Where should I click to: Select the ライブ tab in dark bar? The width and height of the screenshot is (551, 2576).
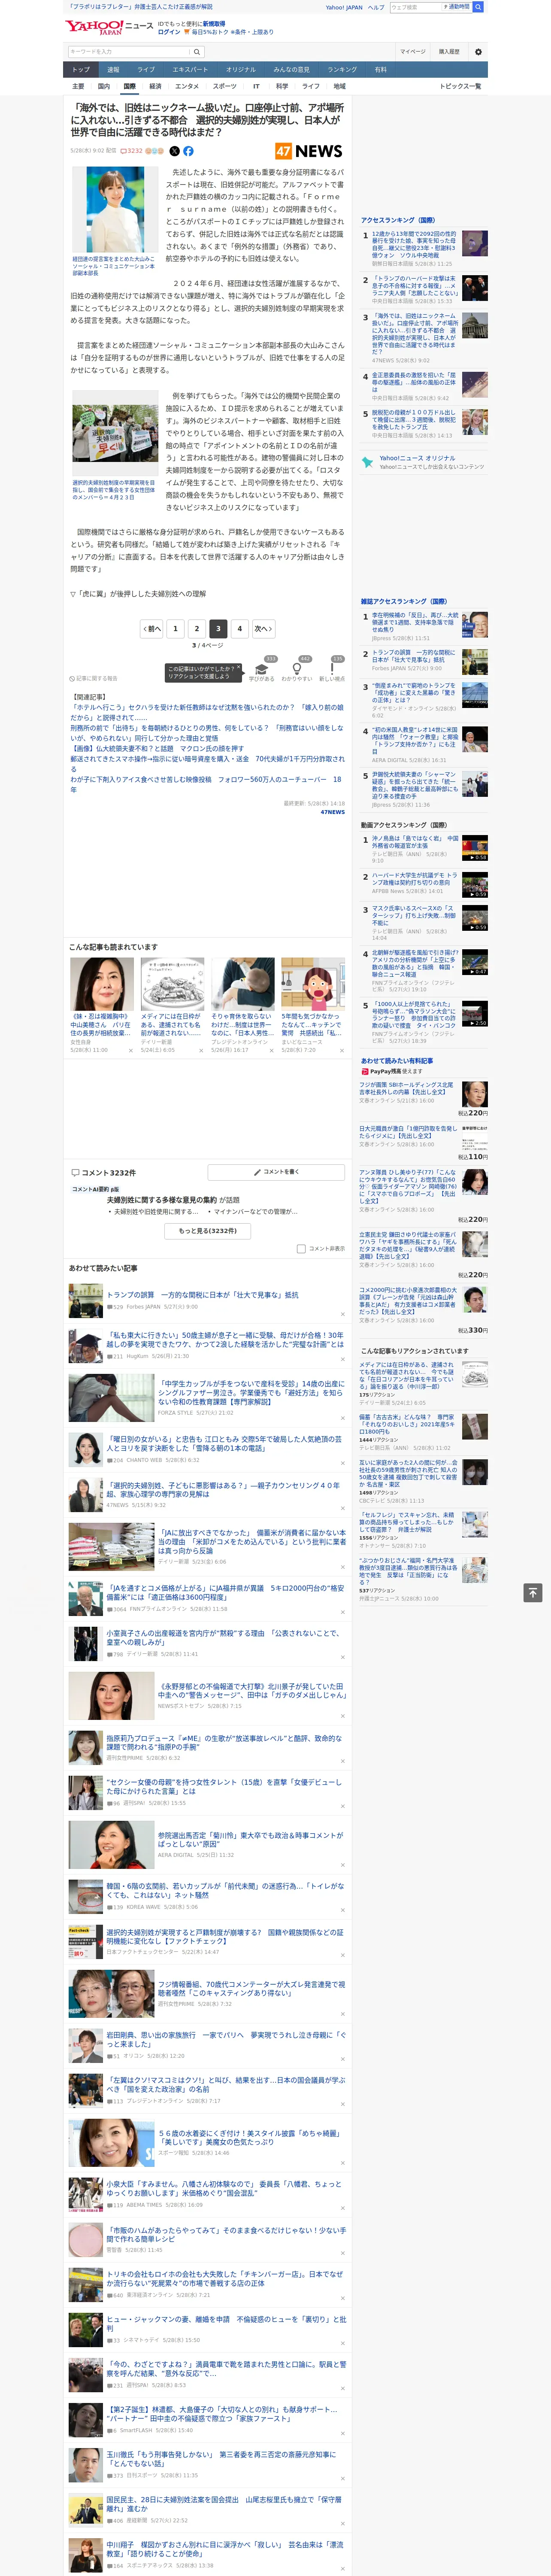point(146,70)
